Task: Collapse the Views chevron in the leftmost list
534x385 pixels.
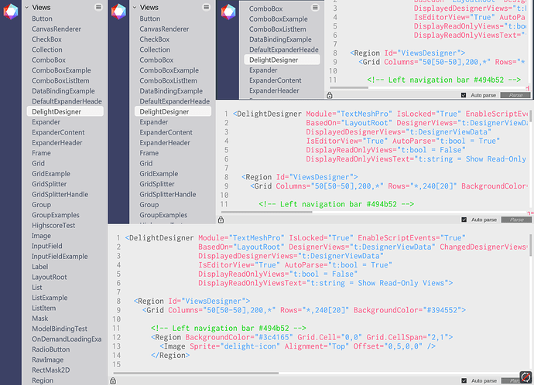Action: 26,7
